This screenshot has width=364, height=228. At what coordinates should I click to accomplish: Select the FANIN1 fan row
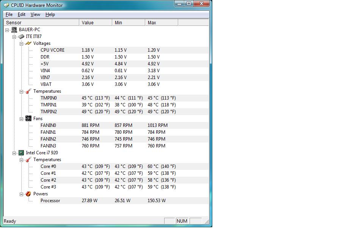coord(124,132)
